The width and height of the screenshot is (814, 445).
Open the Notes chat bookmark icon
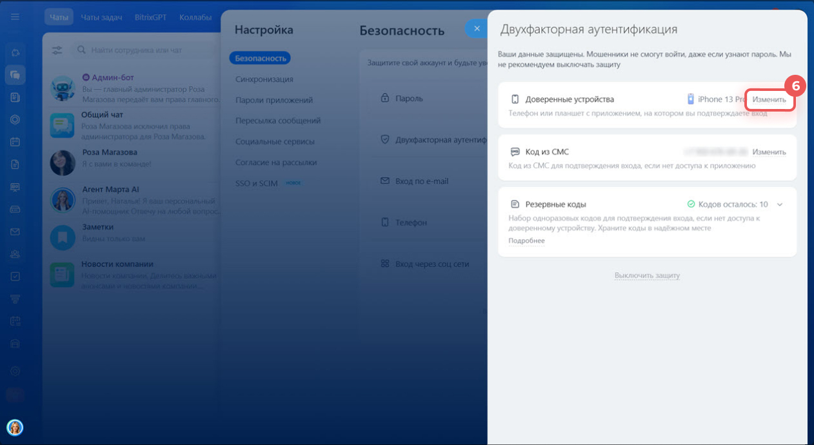click(x=63, y=238)
